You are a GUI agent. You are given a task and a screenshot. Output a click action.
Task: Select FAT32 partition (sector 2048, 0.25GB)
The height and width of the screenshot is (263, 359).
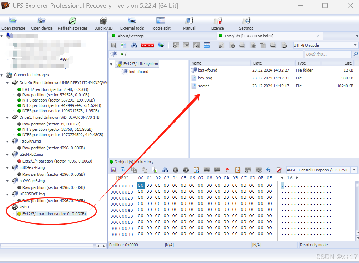click(55, 89)
